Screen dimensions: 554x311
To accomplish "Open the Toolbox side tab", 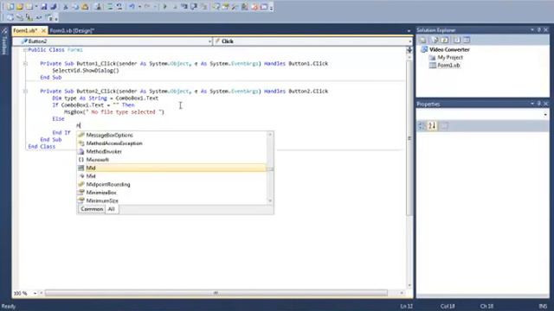I will click(x=4, y=41).
